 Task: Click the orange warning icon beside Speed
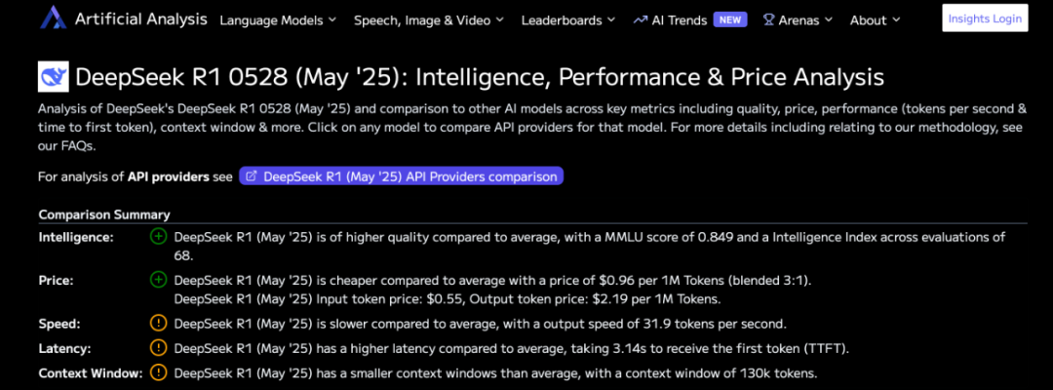point(159,325)
